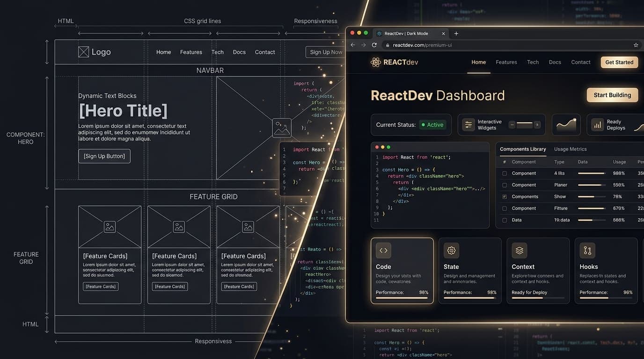Check the box in the Planer row

505,185
